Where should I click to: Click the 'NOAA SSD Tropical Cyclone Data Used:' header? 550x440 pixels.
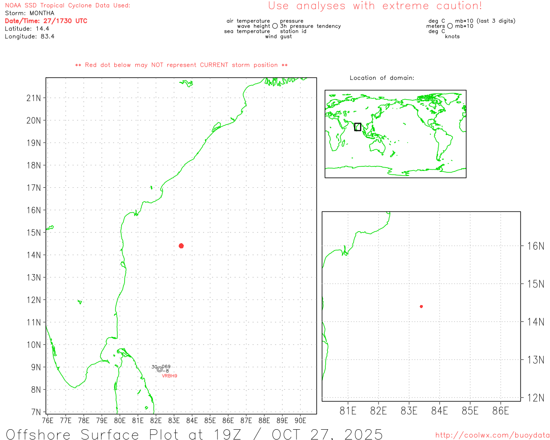point(67,6)
